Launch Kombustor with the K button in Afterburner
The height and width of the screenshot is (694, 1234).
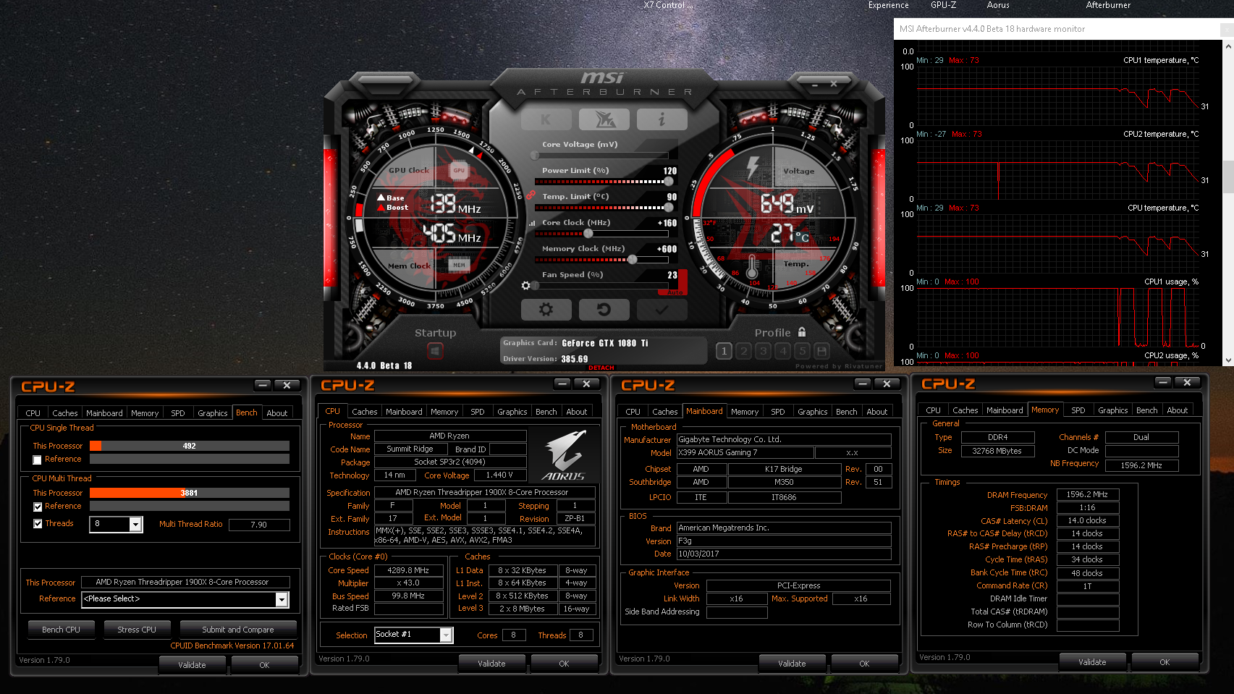point(546,119)
